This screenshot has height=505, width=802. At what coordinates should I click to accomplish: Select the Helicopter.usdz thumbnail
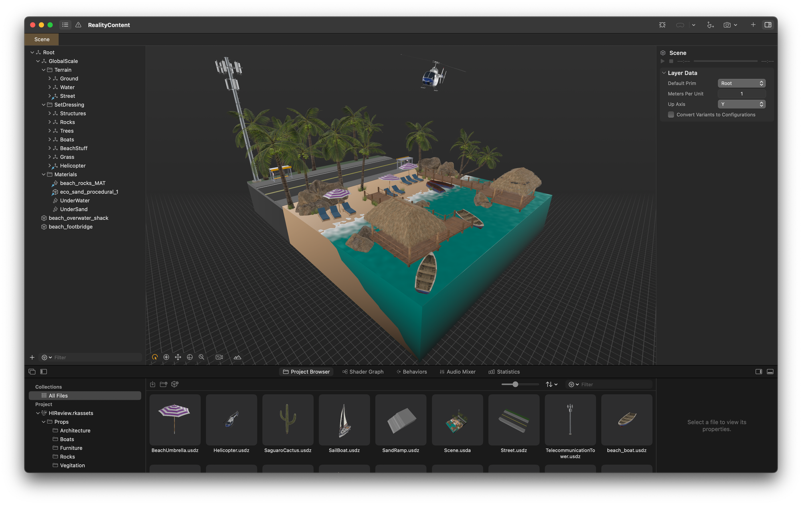point(231,420)
